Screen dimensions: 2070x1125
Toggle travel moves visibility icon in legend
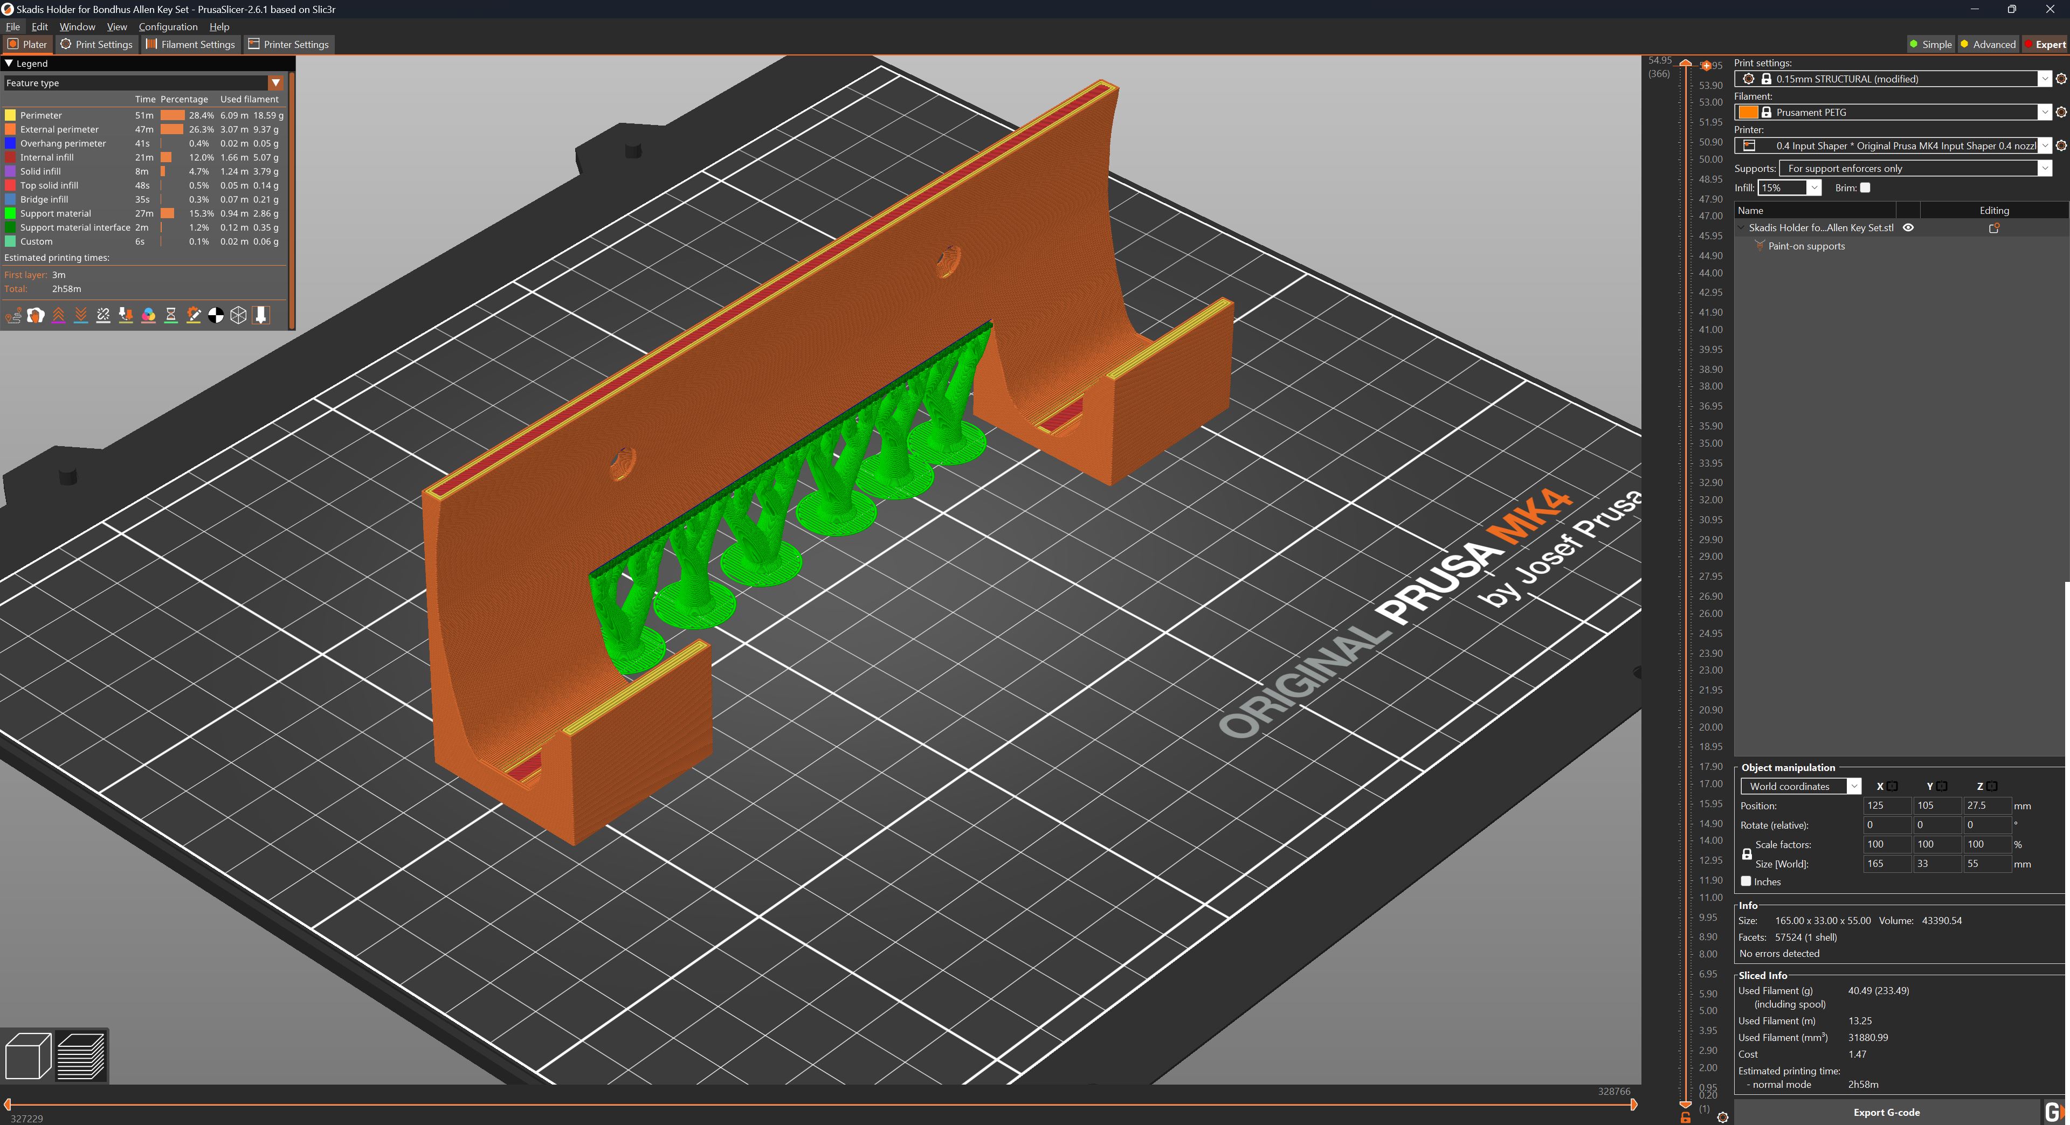tap(13, 316)
